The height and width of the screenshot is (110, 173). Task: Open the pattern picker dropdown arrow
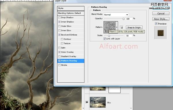pyautogui.click(x=117, y=27)
